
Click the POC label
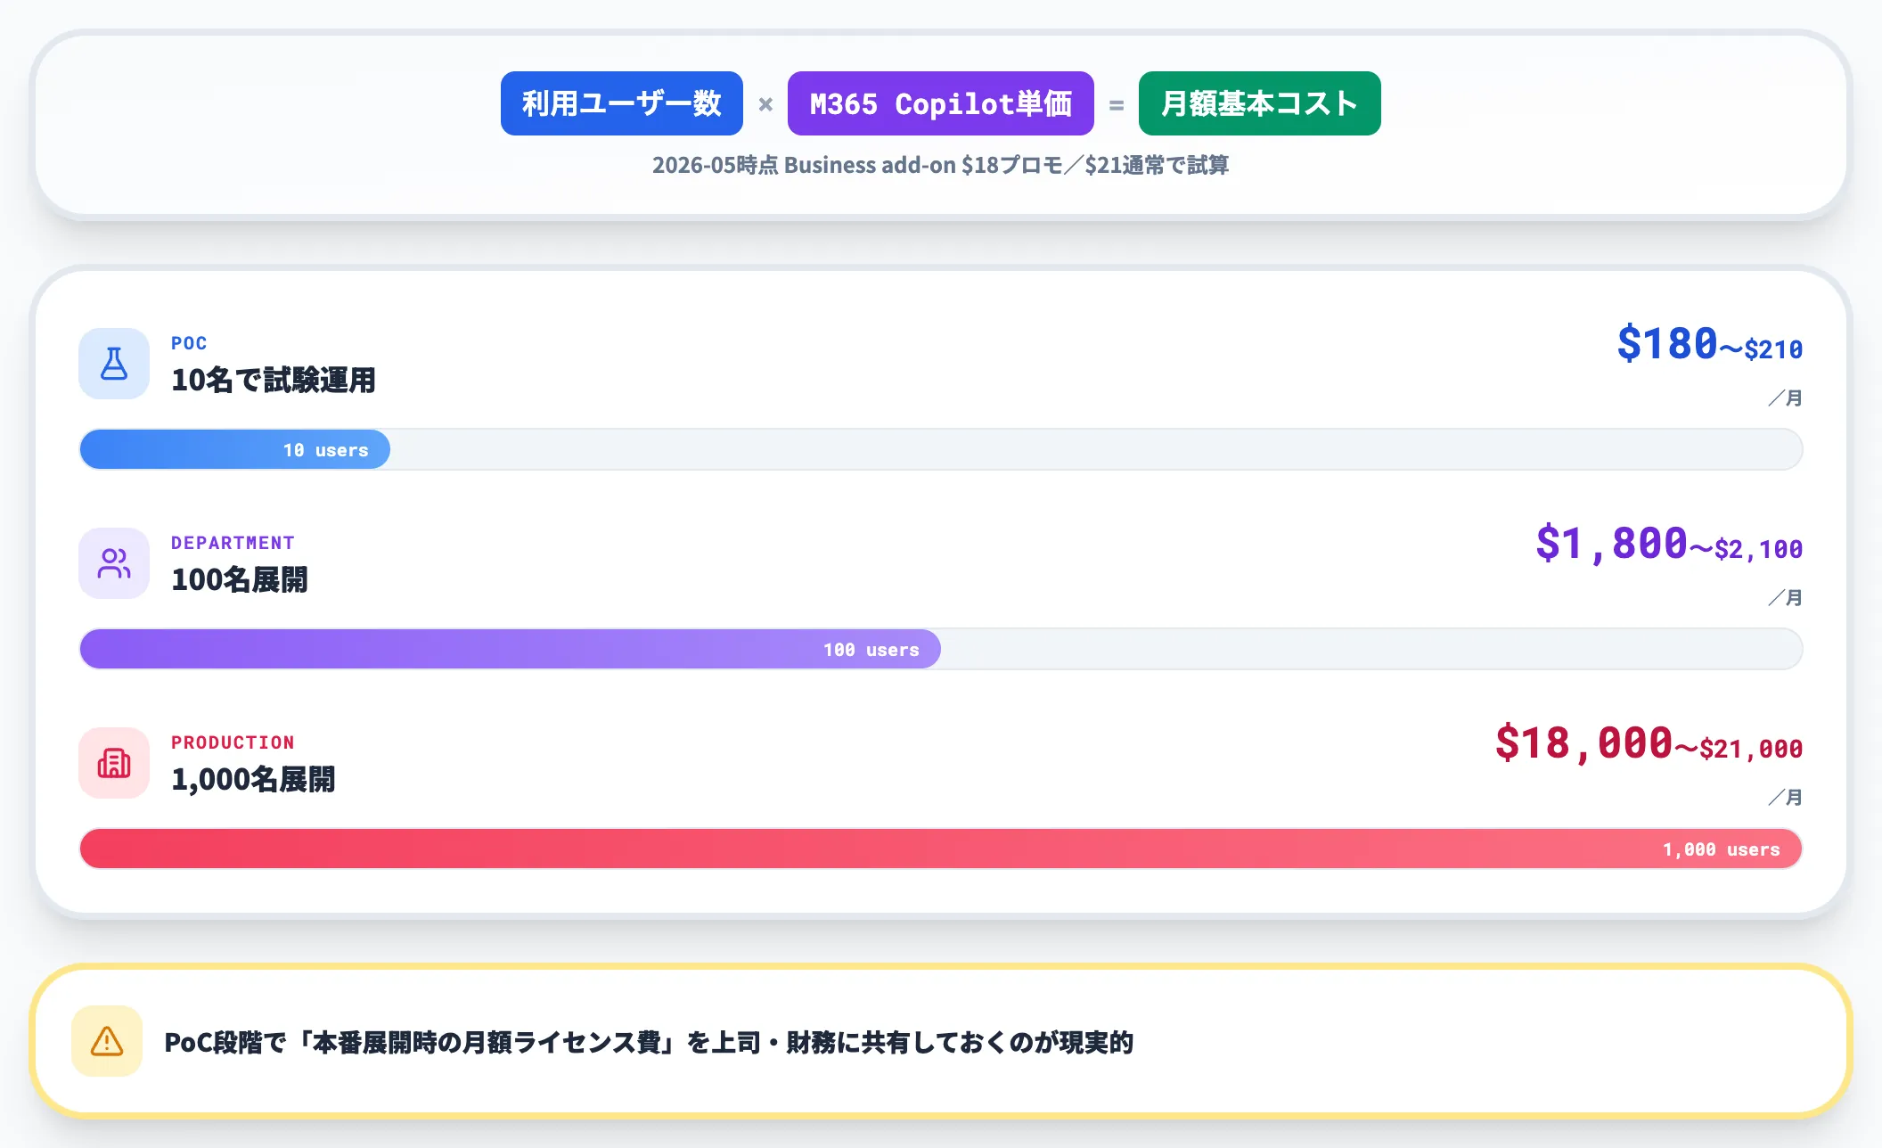[189, 343]
